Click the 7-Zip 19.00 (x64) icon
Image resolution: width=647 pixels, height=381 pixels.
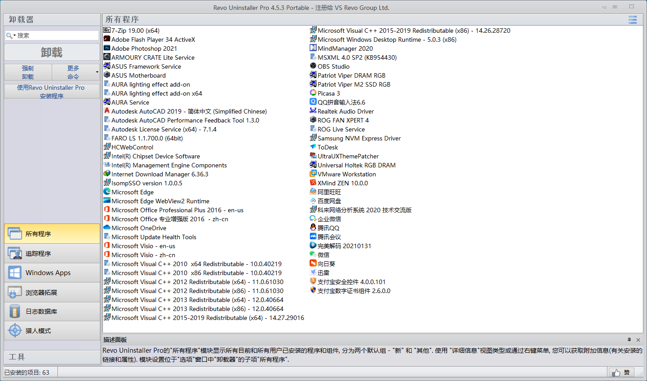[107, 30]
